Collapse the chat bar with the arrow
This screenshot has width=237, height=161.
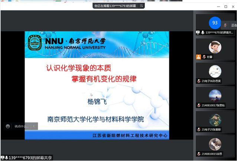pyautogui.click(x=34, y=126)
